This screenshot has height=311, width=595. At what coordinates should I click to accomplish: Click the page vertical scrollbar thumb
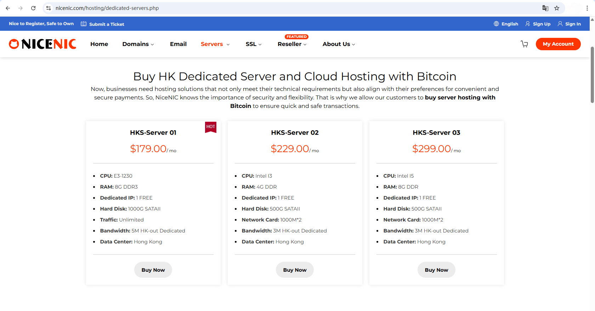(x=592, y=75)
